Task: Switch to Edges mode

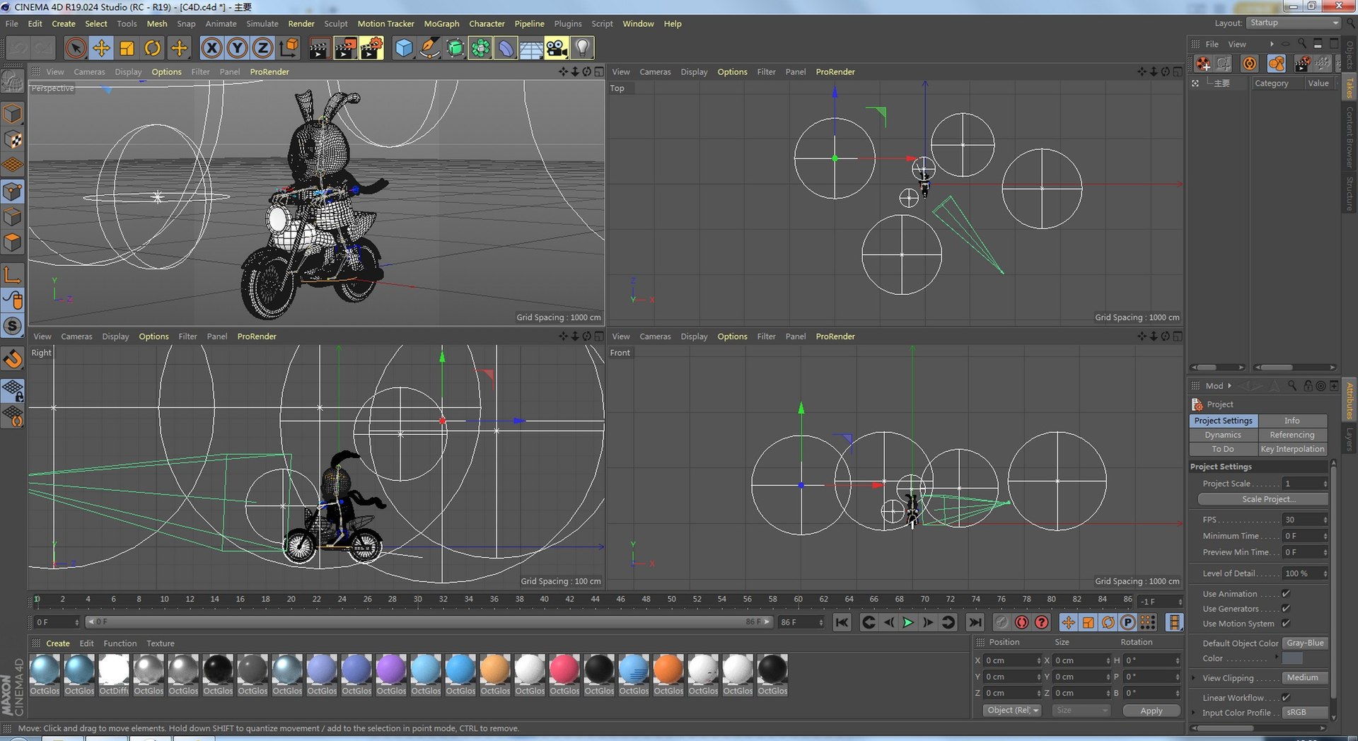Action: click(13, 217)
